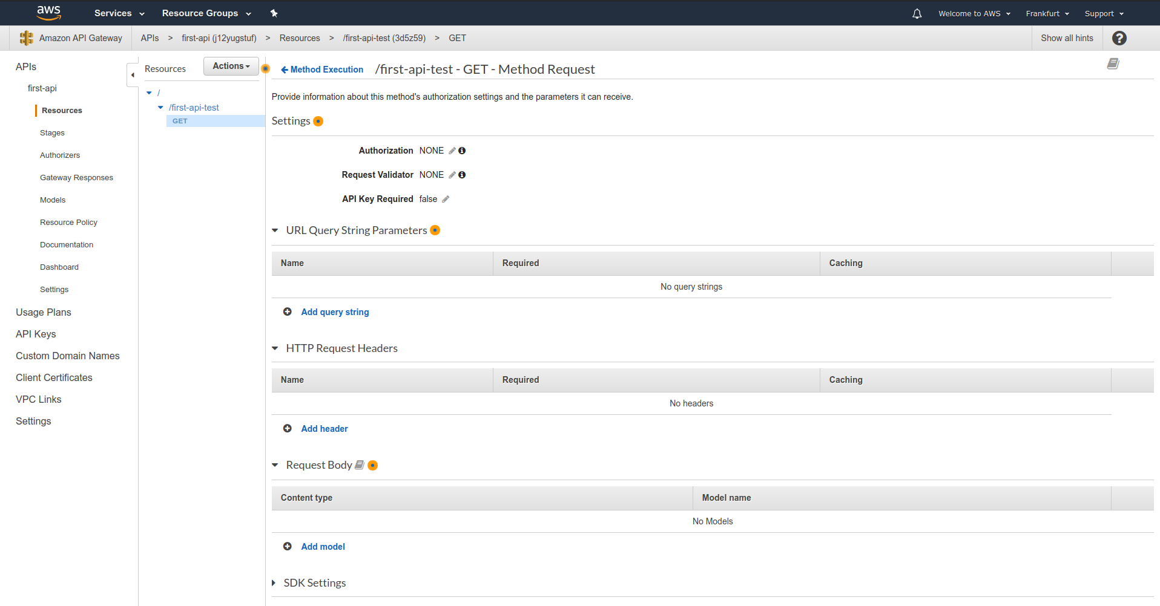Image resolution: width=1160 pixels, height=606 pixels.
Task: Expand SDK Settings section
Action: 274,583
